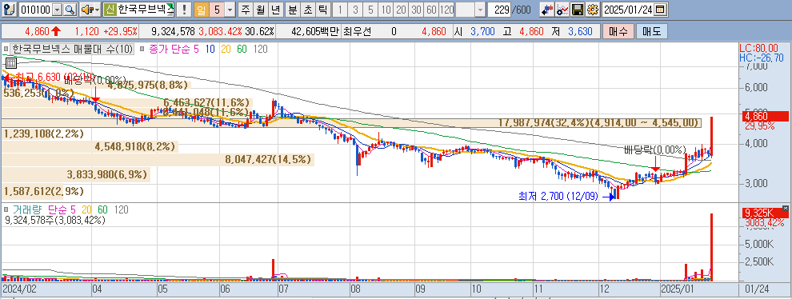Click the 120 interval button
792x299 pixels.
pyautogui.click(x=447, y=9)
